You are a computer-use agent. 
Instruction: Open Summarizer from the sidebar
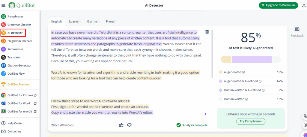[x=15, y=49]
